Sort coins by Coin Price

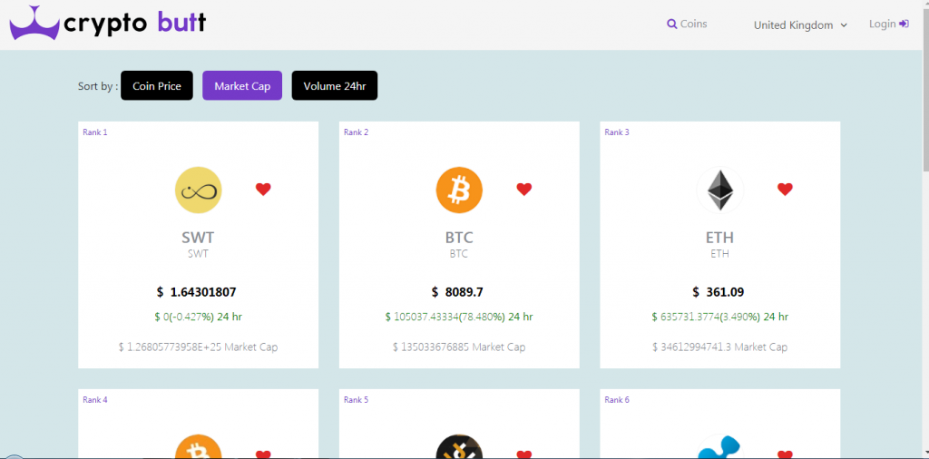157,86
